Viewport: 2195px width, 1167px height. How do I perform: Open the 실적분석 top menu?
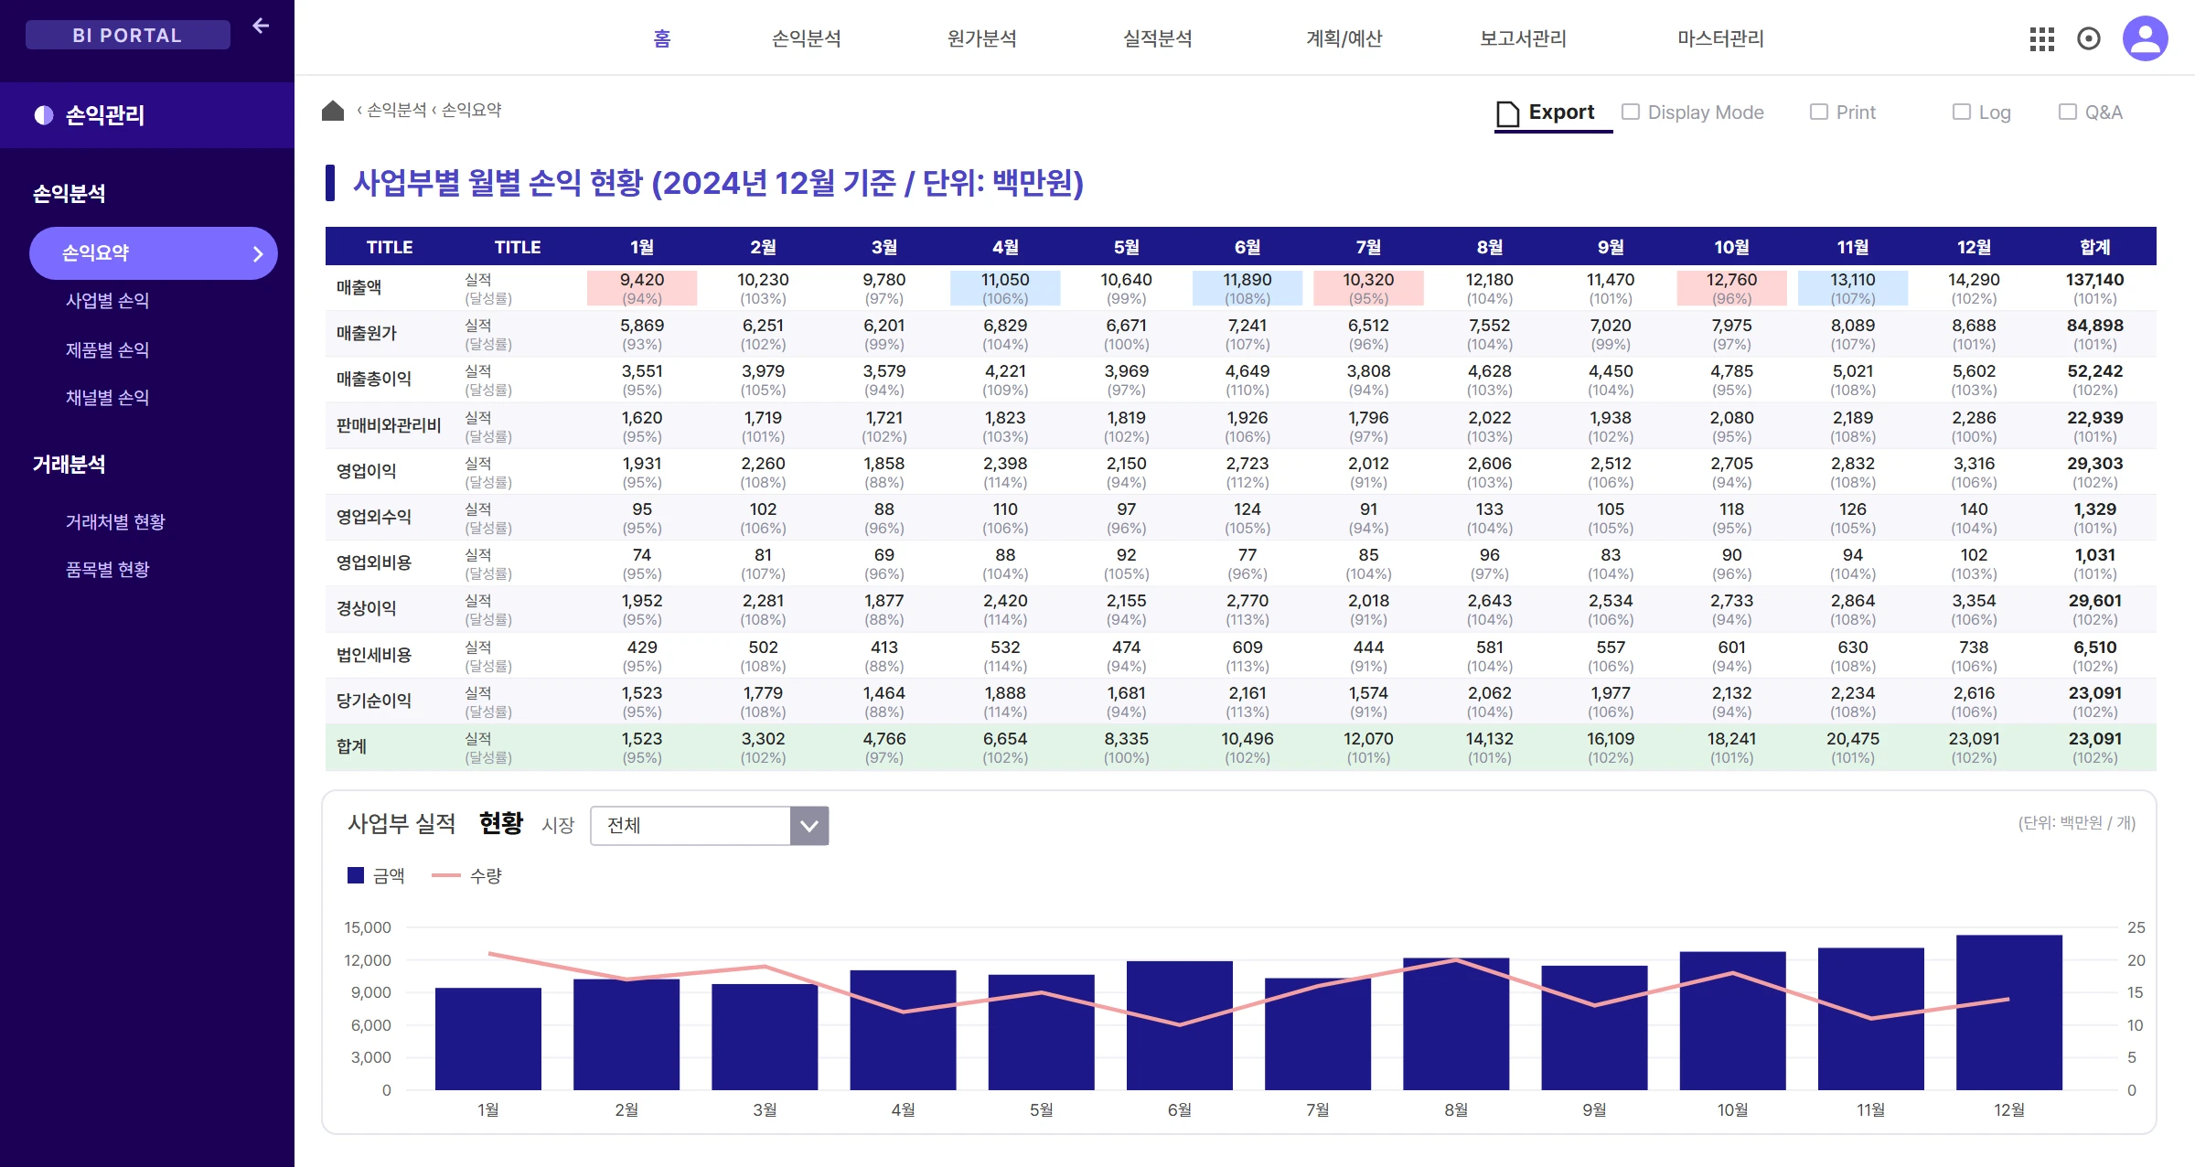pyautogui.click(x=1158, y=38)
